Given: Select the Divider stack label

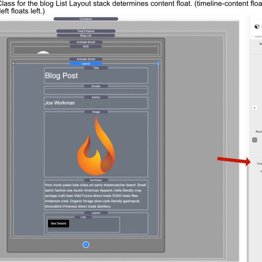Looking at the screenshot, I should pyautogui.click(x=96, y=86).
